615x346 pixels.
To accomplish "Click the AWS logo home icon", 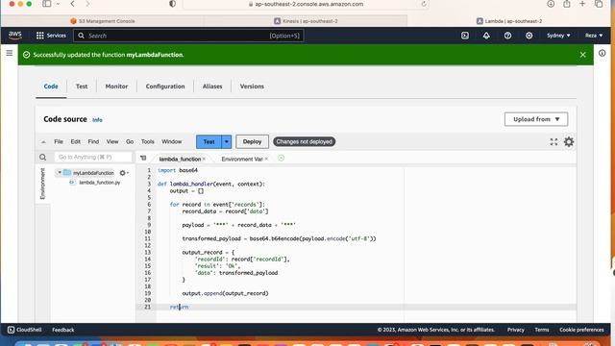I will coord(15,36).
